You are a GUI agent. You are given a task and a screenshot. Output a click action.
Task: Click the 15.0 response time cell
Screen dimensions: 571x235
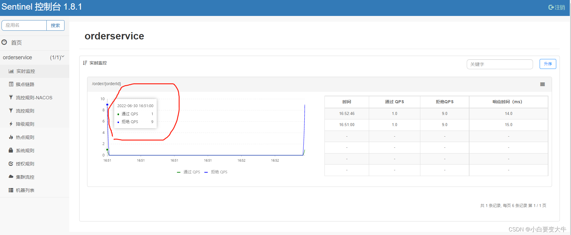(509, 125)
